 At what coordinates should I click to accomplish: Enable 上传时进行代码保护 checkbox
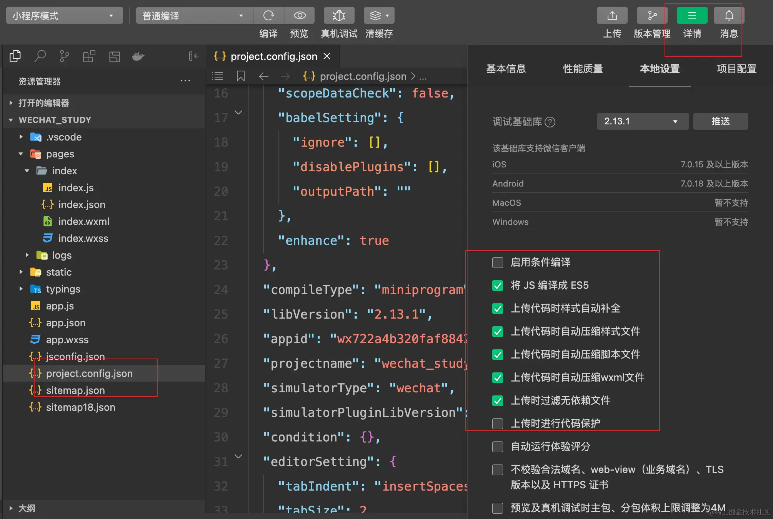point(498,424)
